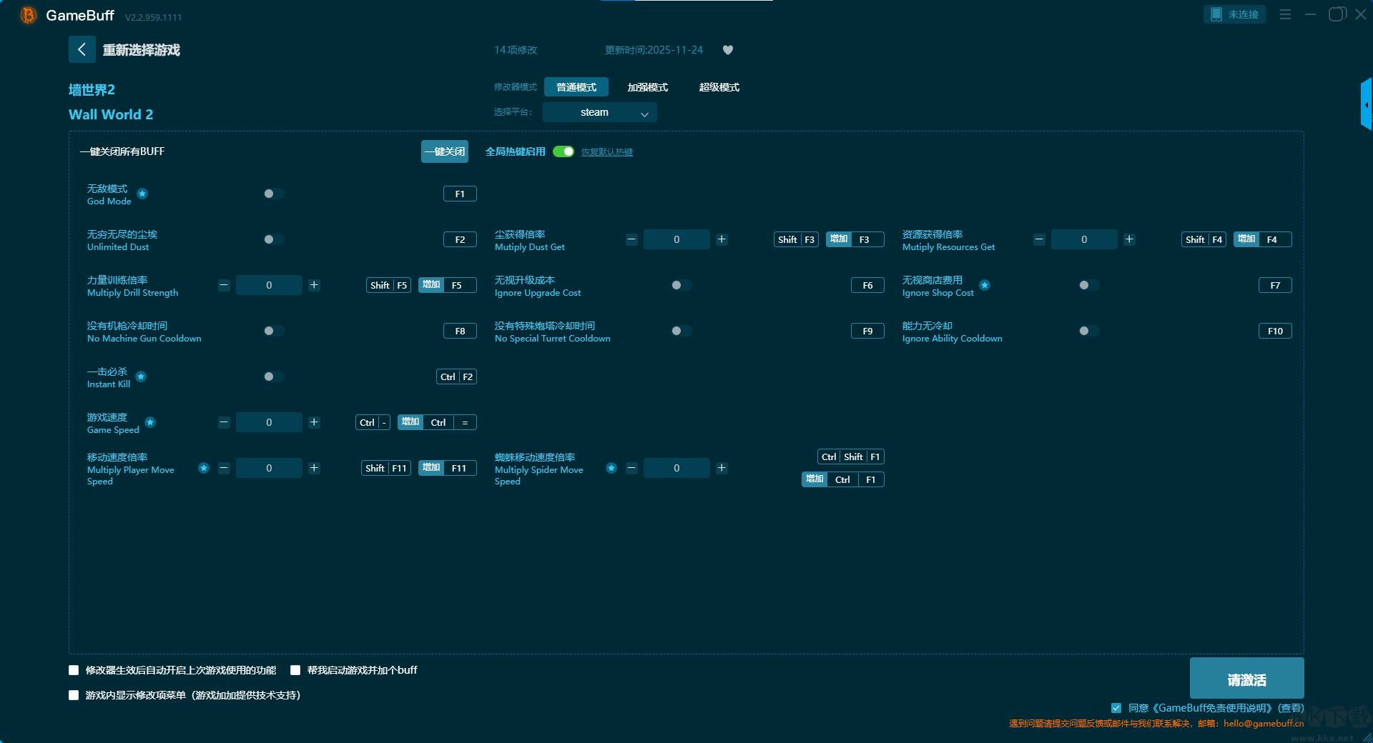Click star icon beside Multiply Player Move Speed
The height and width of the screenshot is (743, 1373).
(x=204, y=468)
